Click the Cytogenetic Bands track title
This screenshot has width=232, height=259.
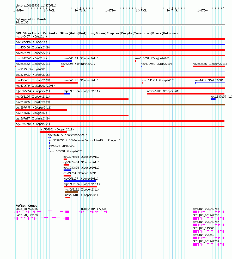[x=31, y=19]
